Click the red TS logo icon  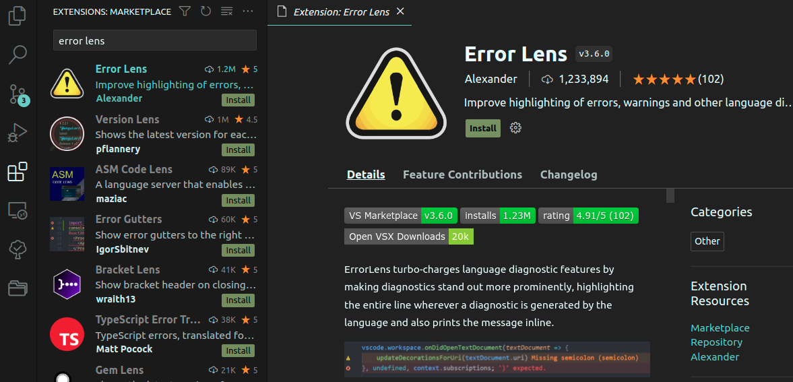click(x=67, y=334)
